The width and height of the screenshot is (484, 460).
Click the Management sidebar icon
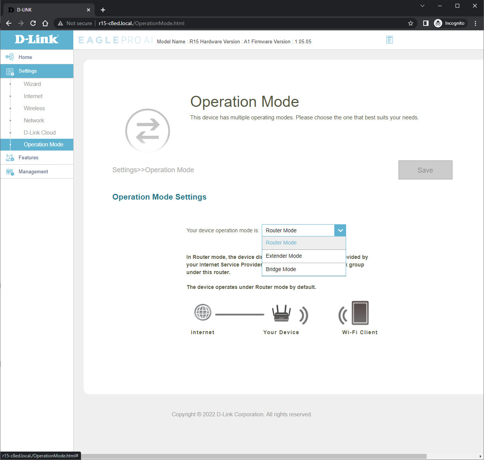point(10,171)
